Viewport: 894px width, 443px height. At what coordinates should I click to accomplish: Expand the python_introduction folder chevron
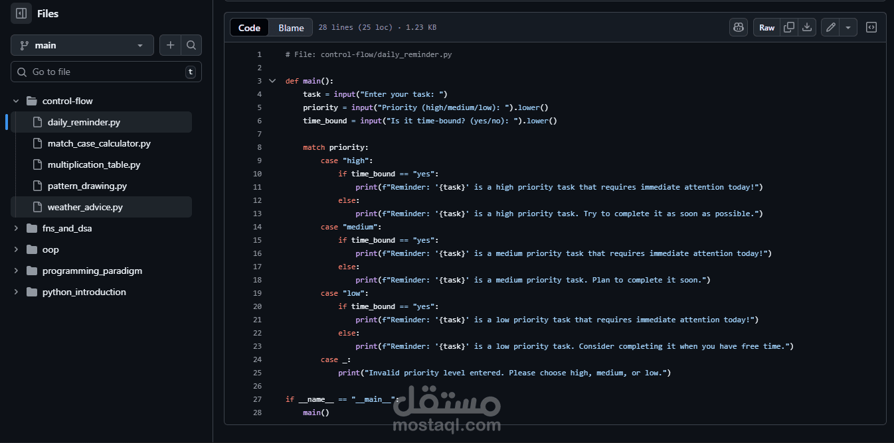tap(16, 292)
